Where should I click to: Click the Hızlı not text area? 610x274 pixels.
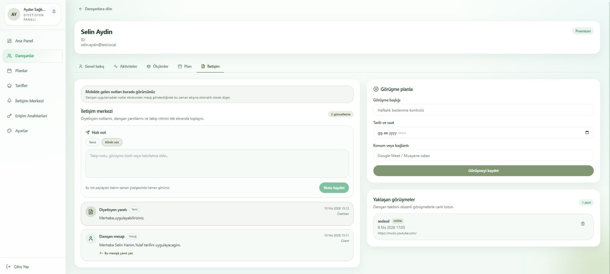point(217,163)
